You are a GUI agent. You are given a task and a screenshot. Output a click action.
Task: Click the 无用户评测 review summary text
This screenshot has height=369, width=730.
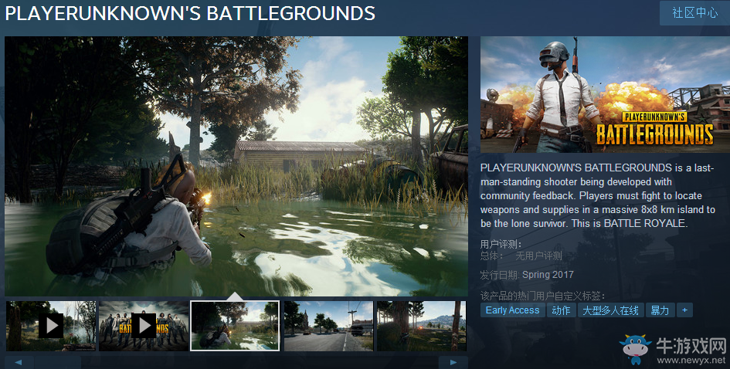coord(538,256)
